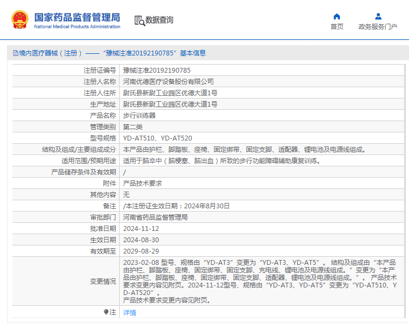Click the 型号规格 label
The width and height of the screenshot is (409, 323).
point(103,138)
